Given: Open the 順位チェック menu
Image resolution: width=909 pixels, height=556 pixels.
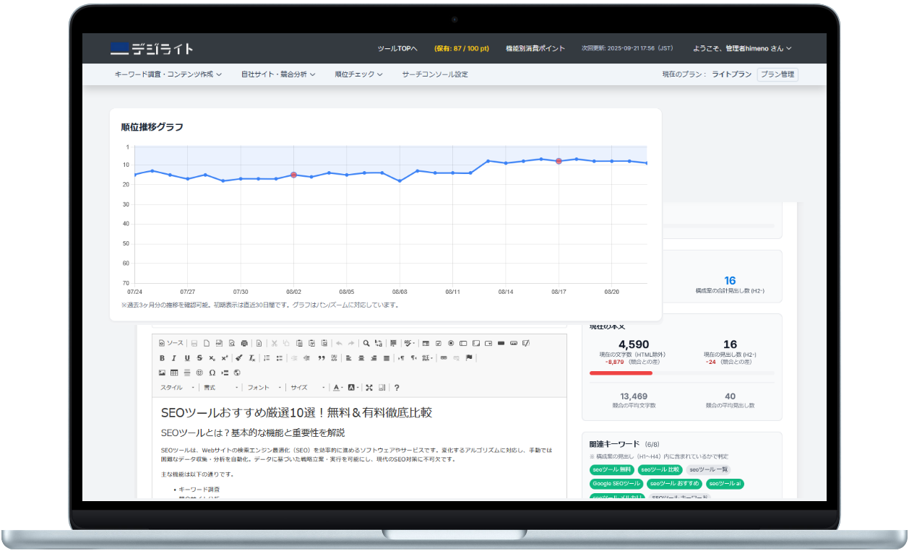Looking at the screenshot, I should 358,74.
